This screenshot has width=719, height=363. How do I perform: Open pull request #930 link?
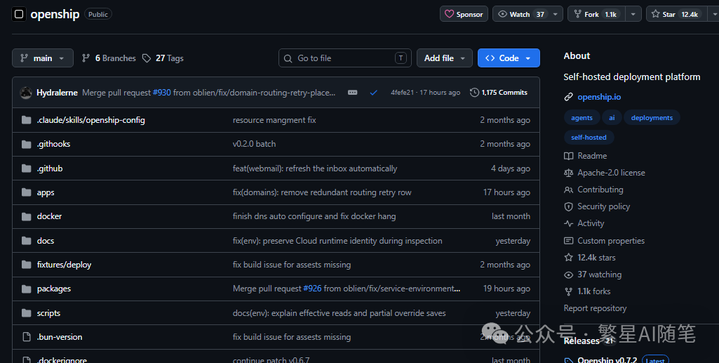coord(162,93)
